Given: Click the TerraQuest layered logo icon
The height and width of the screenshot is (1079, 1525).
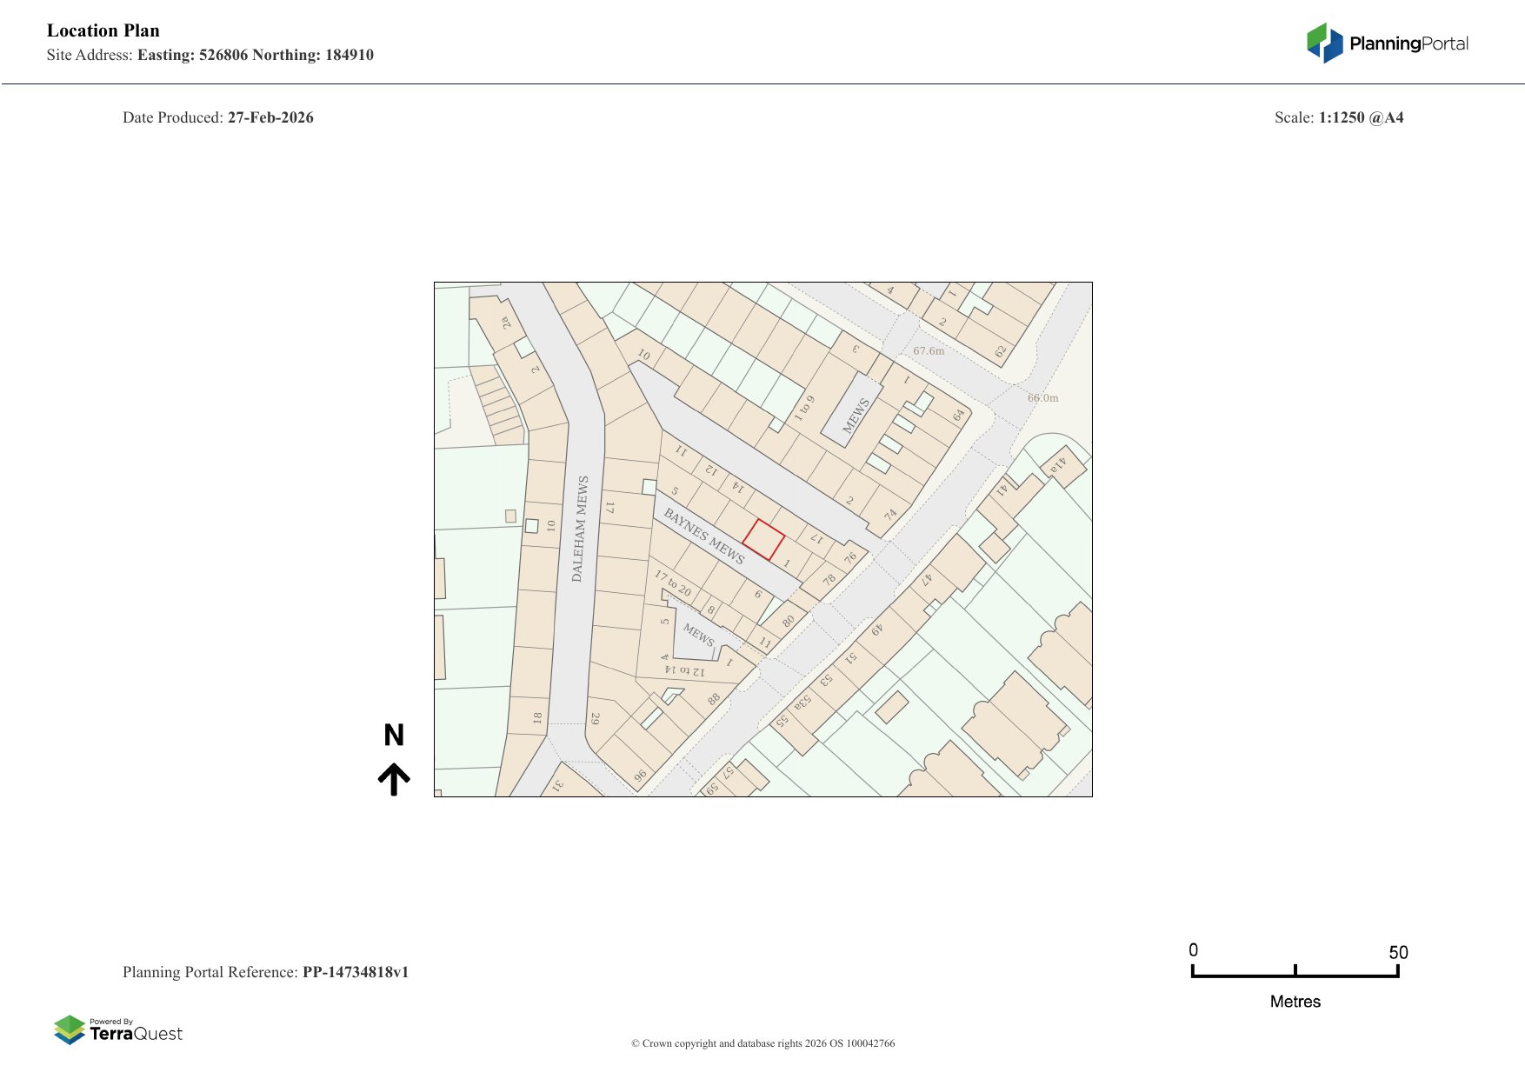Looking at the screenshot, I should coord(70,1030).
